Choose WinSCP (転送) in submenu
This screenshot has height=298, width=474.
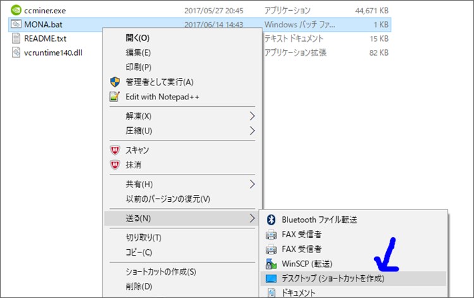(307, 264)
